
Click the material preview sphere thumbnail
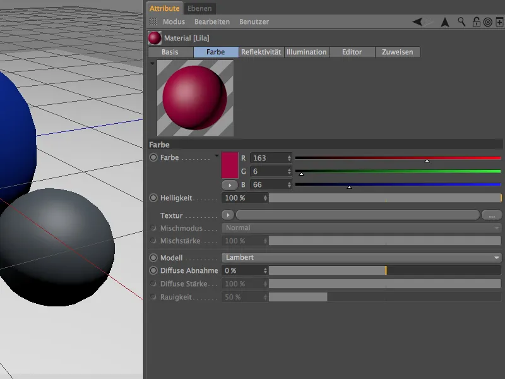(x=195, y=98)
